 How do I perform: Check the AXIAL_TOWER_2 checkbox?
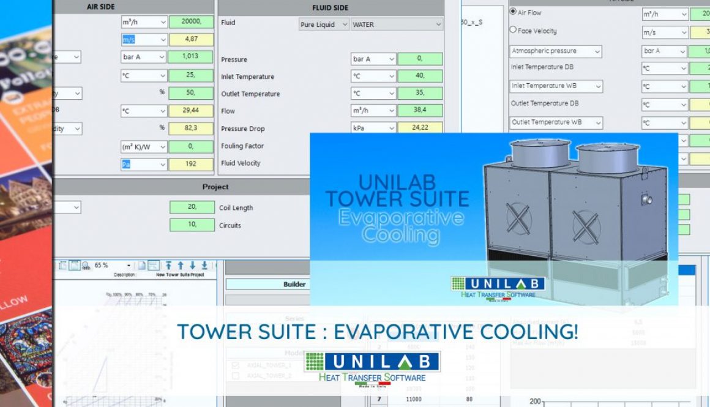(x=235, y=375)
